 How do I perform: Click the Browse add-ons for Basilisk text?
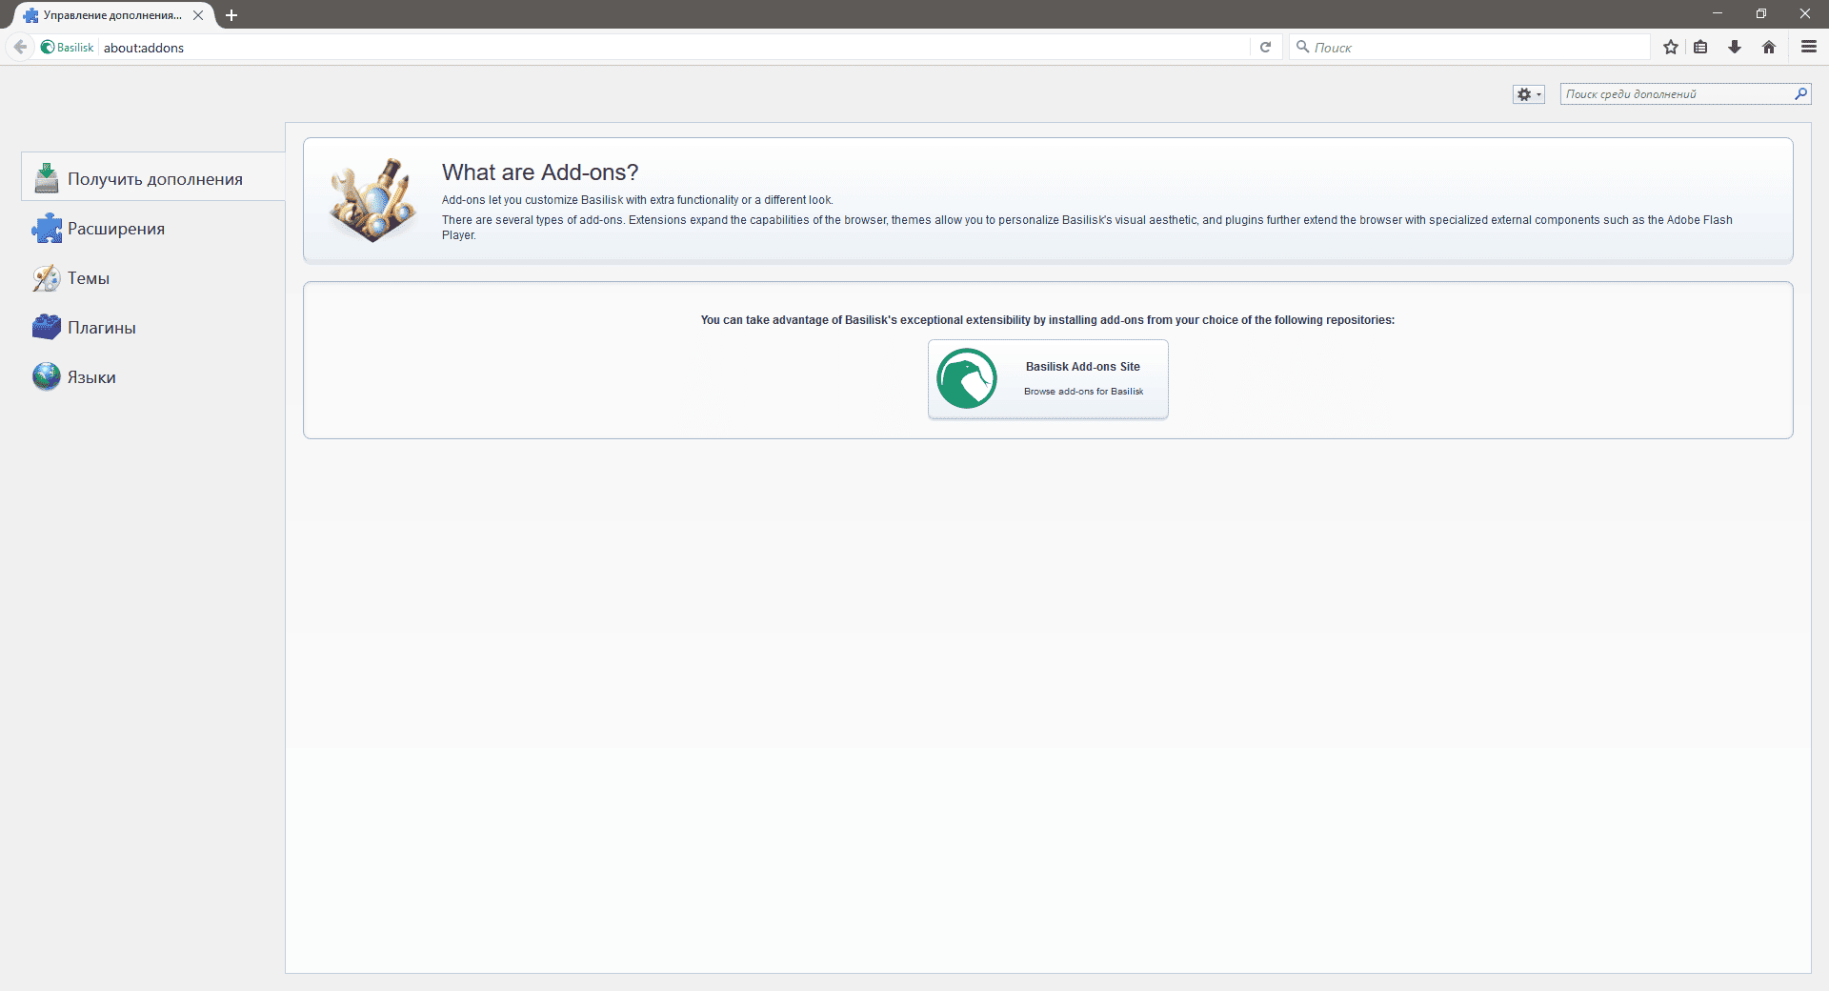coord(1083,391)
